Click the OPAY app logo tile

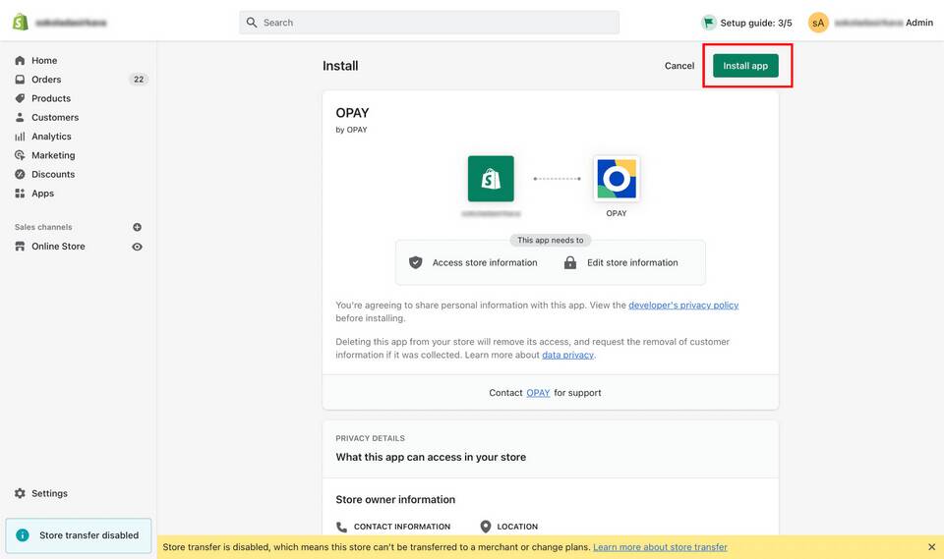coord(617,179)
